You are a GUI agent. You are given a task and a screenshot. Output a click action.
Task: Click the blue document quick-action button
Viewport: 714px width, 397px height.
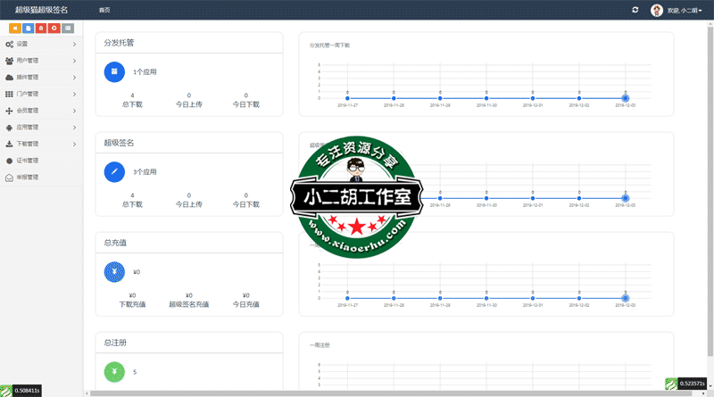tap(29, 28)
